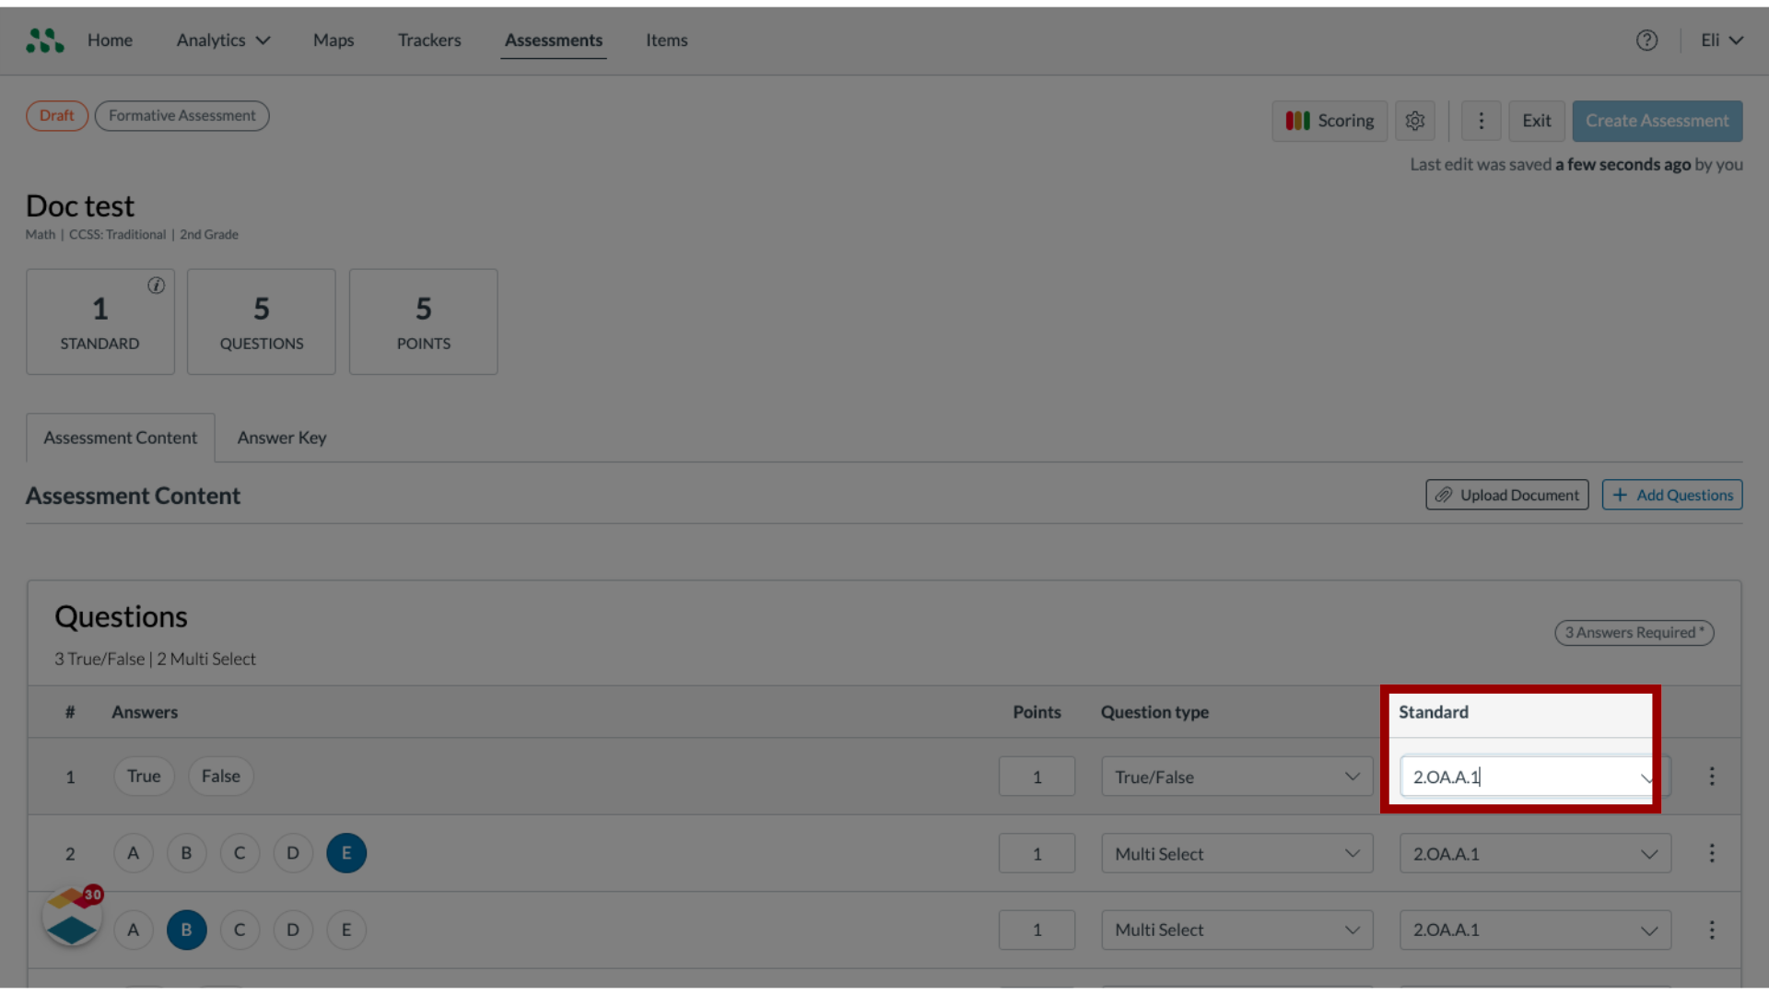Expand the Analytics menu
This screenshot has width=1769, height=995.
(x=223, y=41)
